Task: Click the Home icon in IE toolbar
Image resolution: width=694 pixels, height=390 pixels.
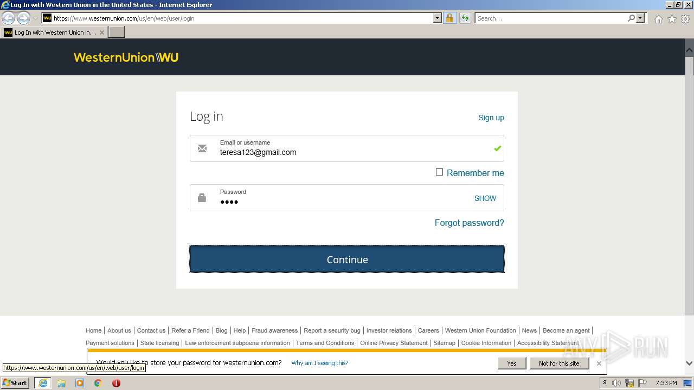Action: pyautogui.click(x=658, y=19)
